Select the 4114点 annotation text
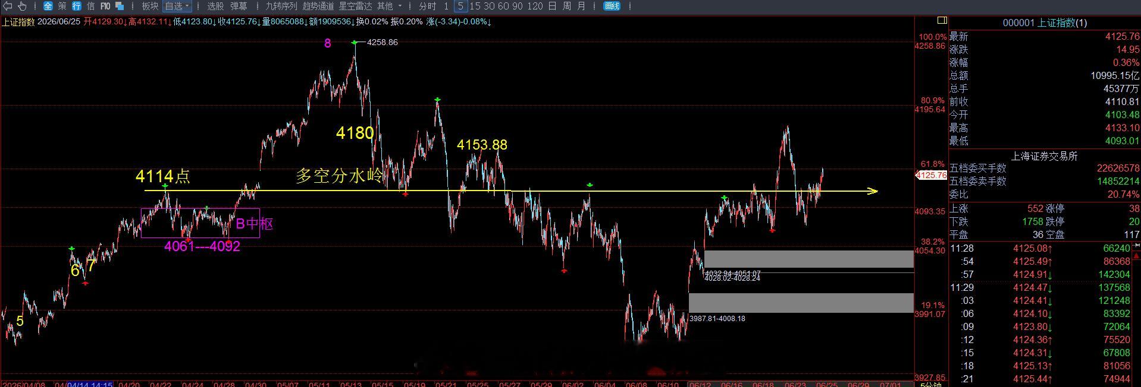Screen dimensions: 1141x387 coord(163,176)
